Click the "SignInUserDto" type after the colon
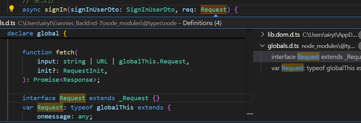This screenshot has width=361, height=123. 151,10
